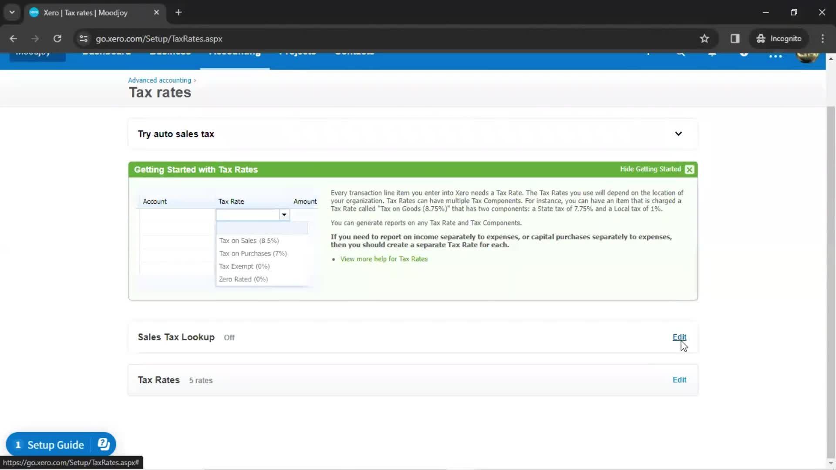Select Tax Exempt (0%) option

click(x=244, y=266)
